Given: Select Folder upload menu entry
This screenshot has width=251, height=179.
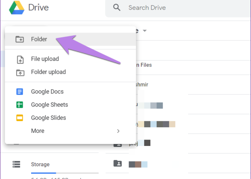Looking at the screenshot, I should pos(70,72).
